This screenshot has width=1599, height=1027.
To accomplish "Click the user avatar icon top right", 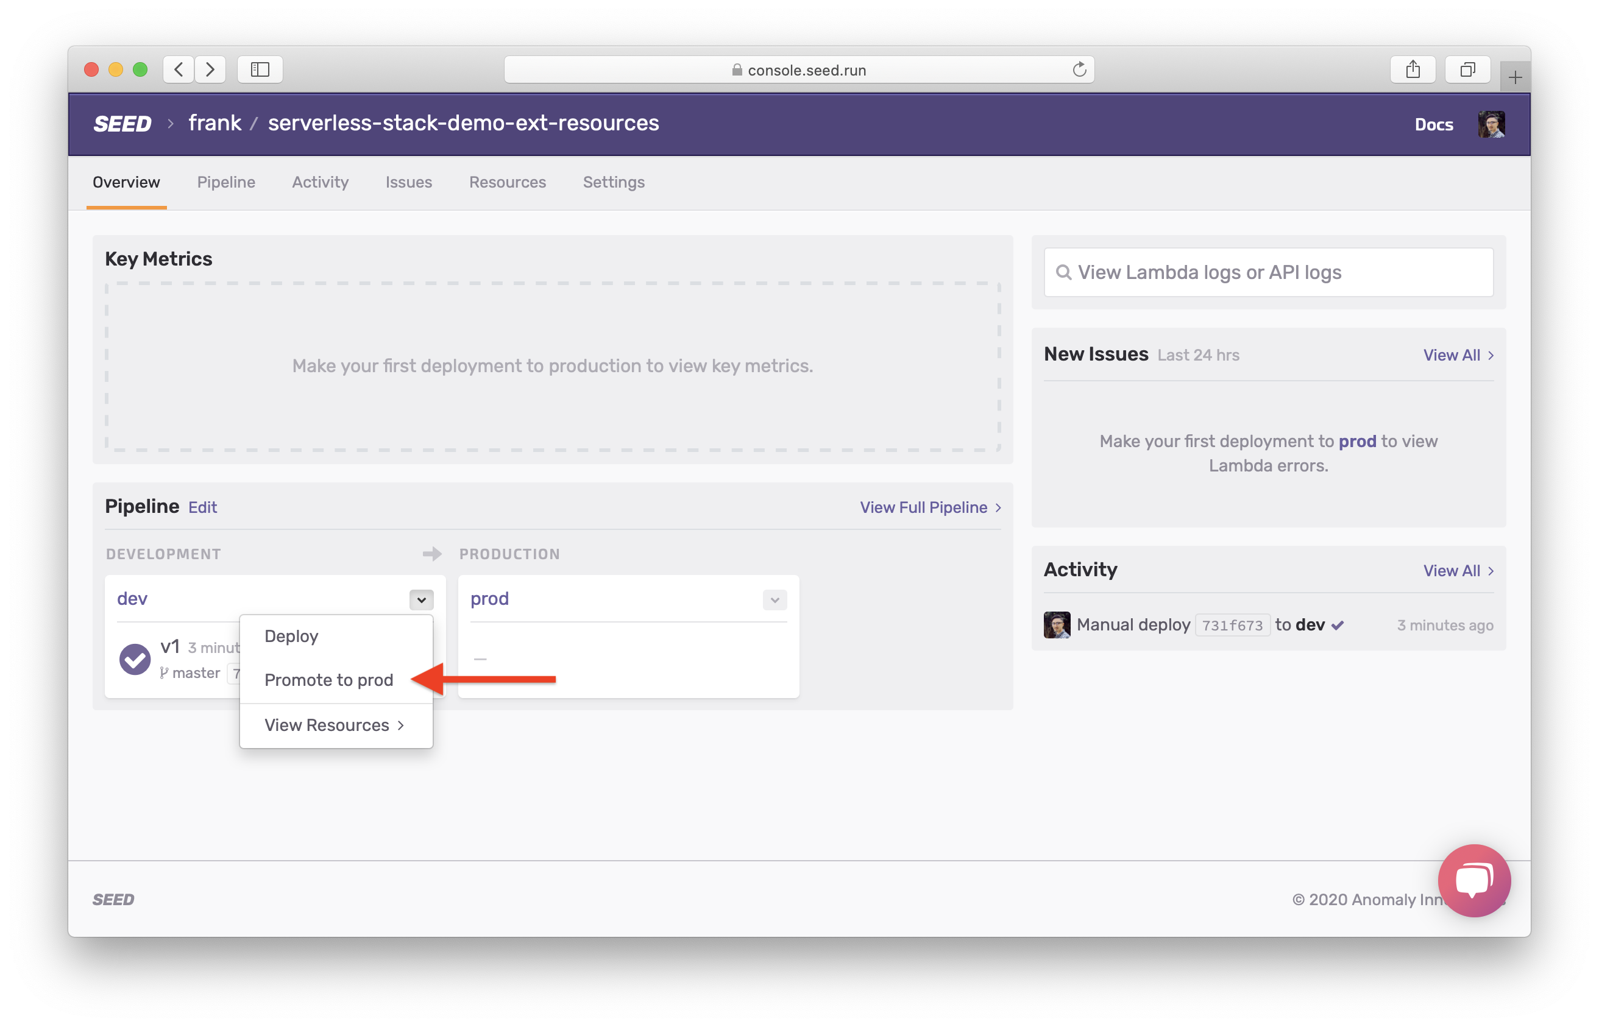I will click(1492, 124).
